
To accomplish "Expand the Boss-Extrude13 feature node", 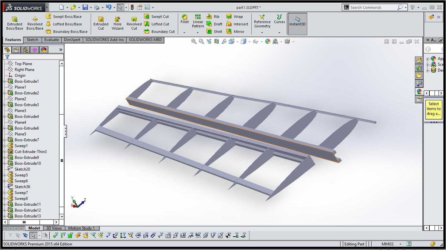I will [5, 216].
